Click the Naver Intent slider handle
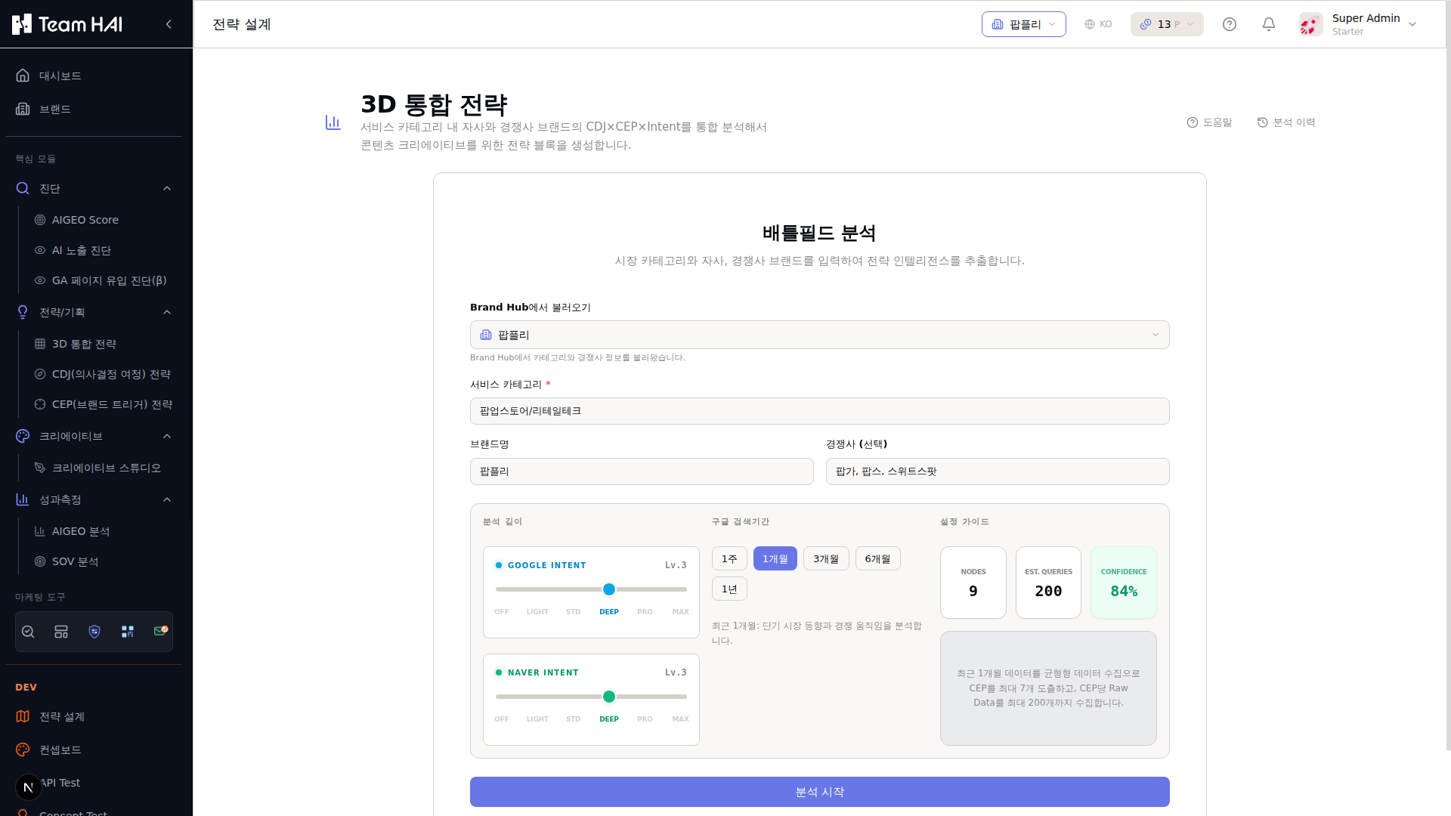The width and height of the screenshot is (1451, 816). 609,697
